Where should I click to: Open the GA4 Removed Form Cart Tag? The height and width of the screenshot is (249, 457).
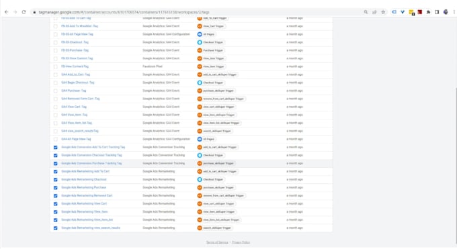[80, 99]
